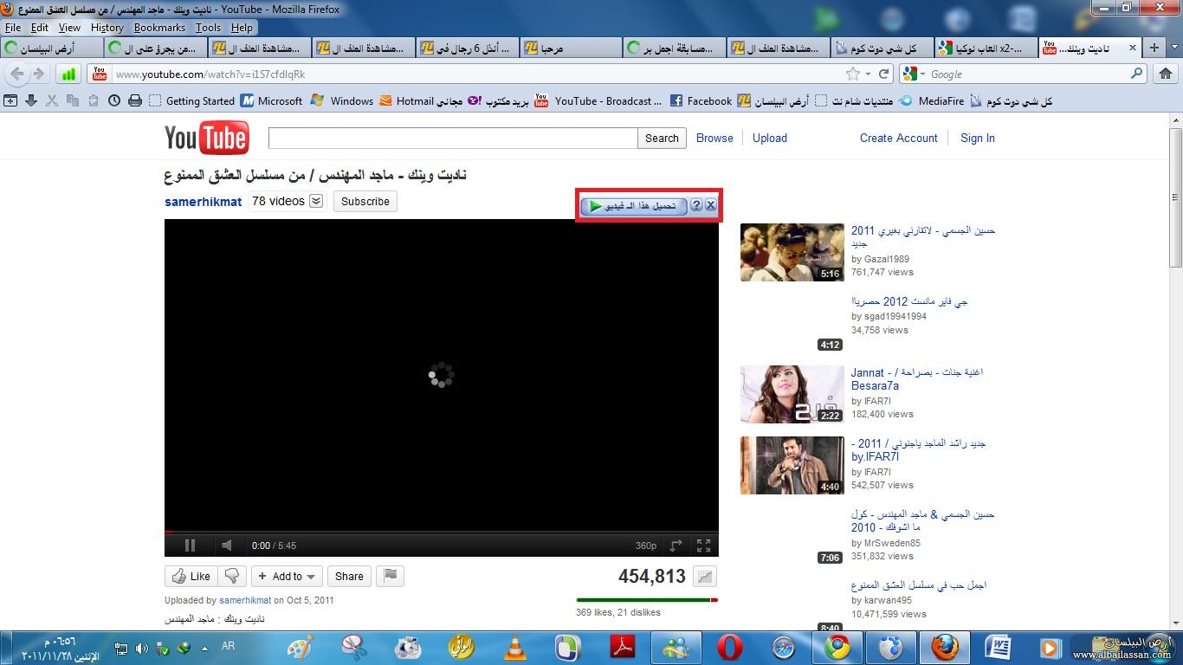This screenshot has height=665, width=1183.
Task: Click the thumbs down dislike icon
Action: (x=232, y=576)
